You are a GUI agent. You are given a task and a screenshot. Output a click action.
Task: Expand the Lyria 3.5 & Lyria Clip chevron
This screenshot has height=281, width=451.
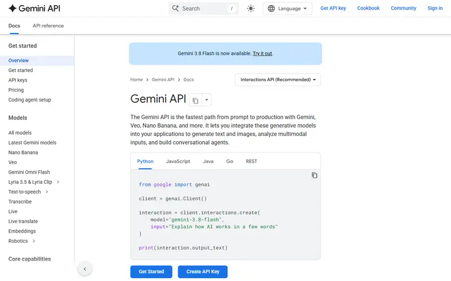58,182
